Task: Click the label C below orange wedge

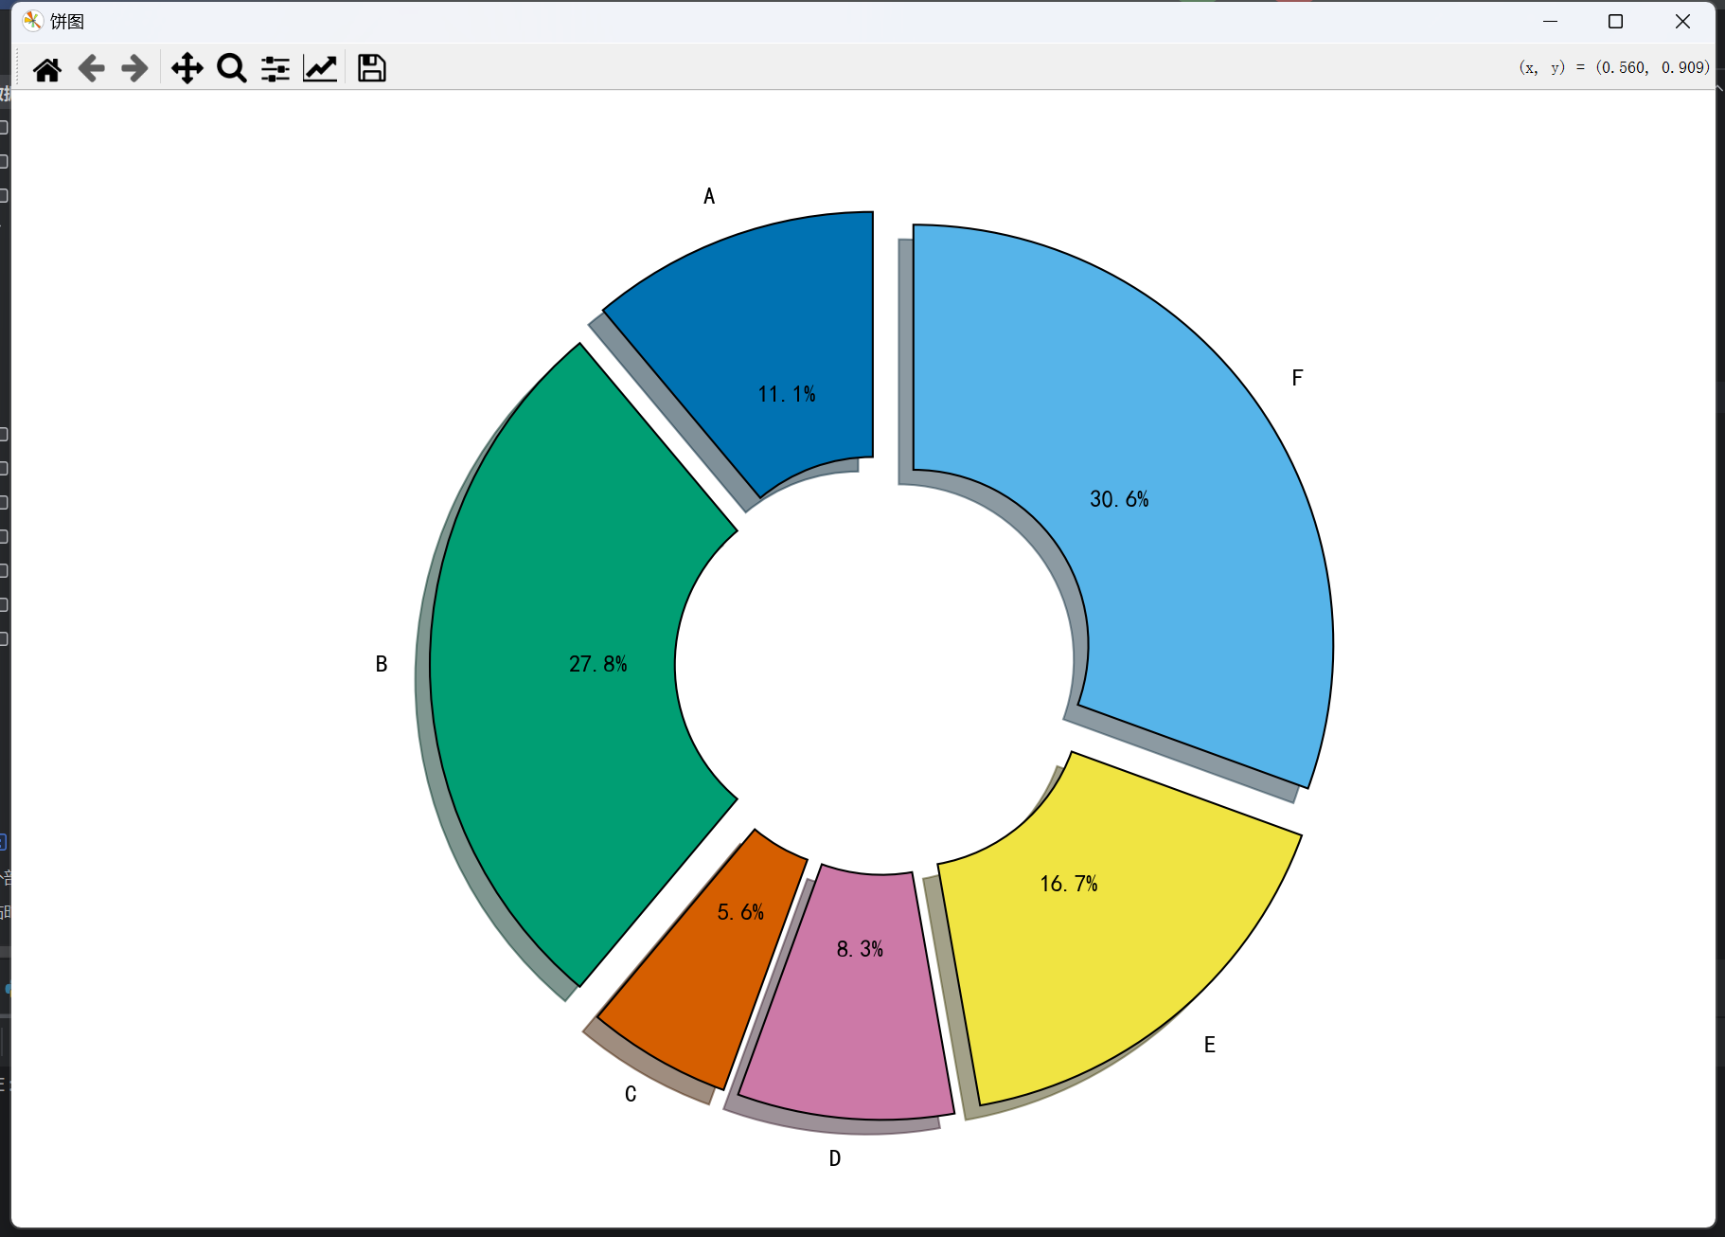Action: [631, 1094]
